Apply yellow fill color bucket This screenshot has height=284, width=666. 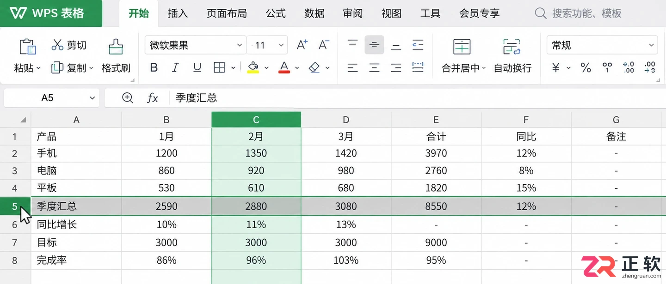tap(253, 68)
